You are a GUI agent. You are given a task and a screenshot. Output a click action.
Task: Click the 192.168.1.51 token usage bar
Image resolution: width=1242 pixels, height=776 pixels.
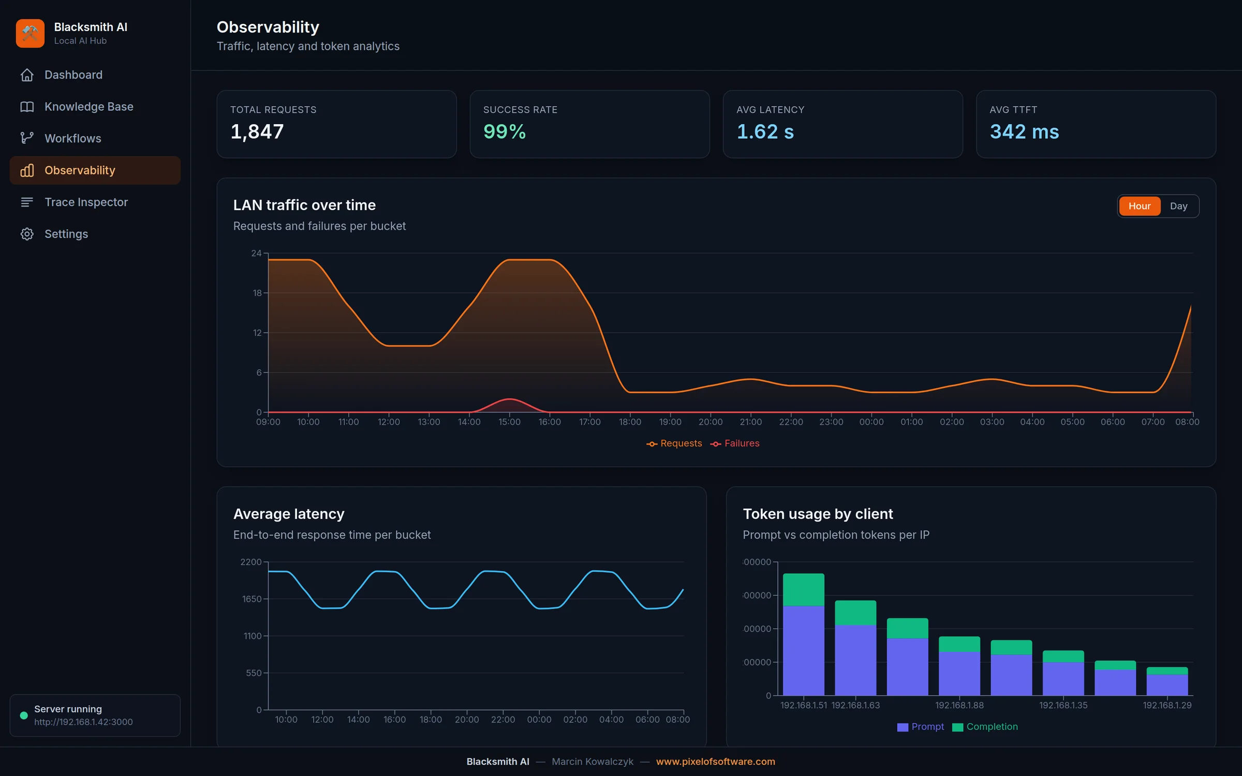(803, 634)
